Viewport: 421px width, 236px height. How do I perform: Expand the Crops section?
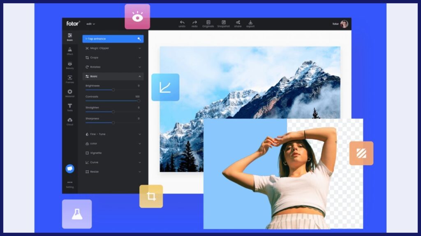point(113,58)
